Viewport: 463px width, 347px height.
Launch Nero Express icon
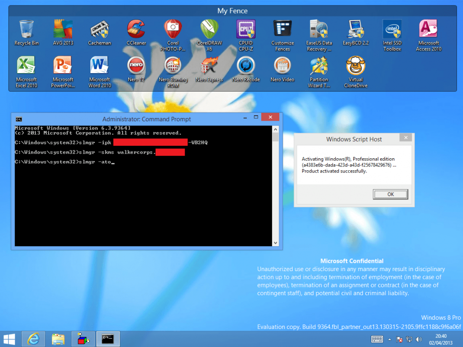coord(209,69)
